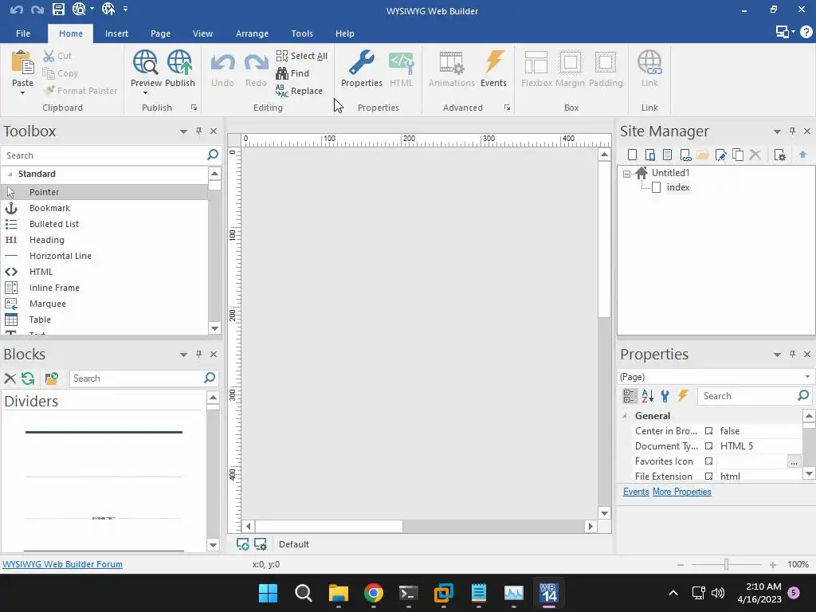Switch to the Insert ribbon tab
The height and width of the screenshot is (612, 816).
point(116,33)
